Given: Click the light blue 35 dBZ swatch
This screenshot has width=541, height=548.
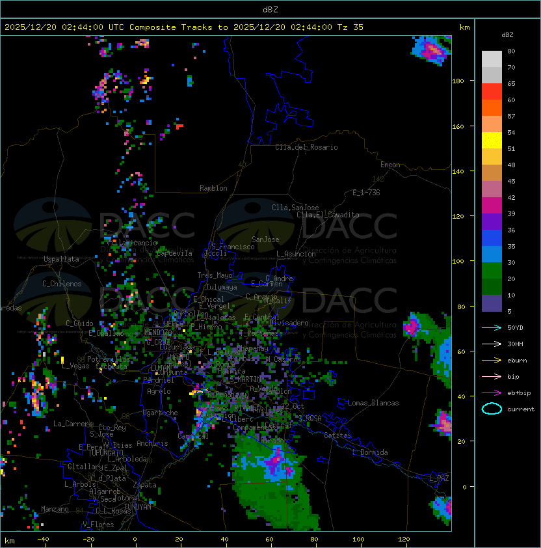Looking at the screenshot, I should 492,254.
